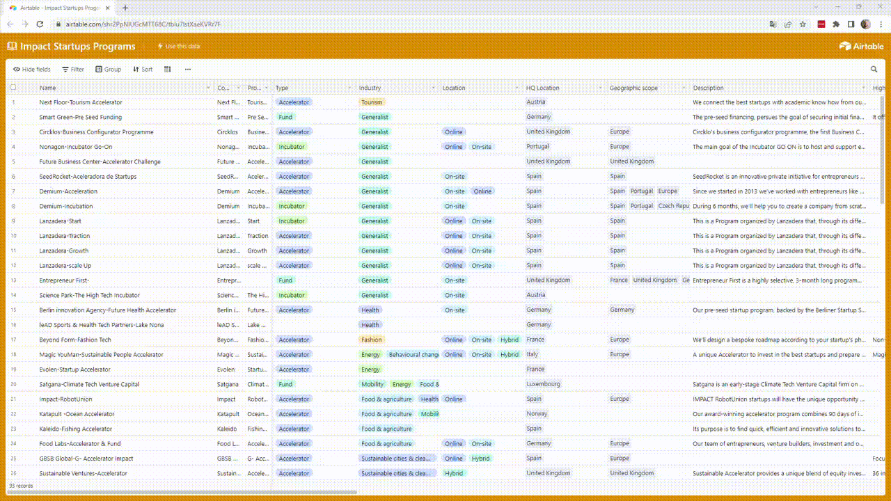
Task: Open the Co... column dropdown arrow
Action: [239, 88]
